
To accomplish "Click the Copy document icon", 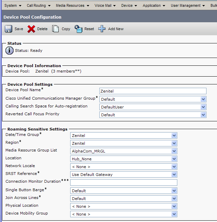I will click(56, 29).
